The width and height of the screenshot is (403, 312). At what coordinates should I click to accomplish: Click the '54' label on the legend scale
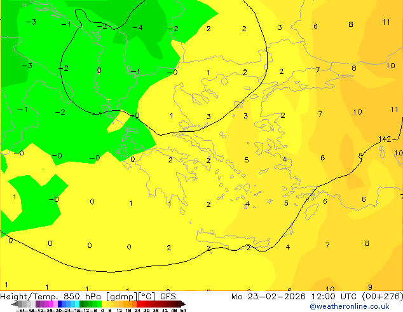pyautogui.click(x=183, y=310)
